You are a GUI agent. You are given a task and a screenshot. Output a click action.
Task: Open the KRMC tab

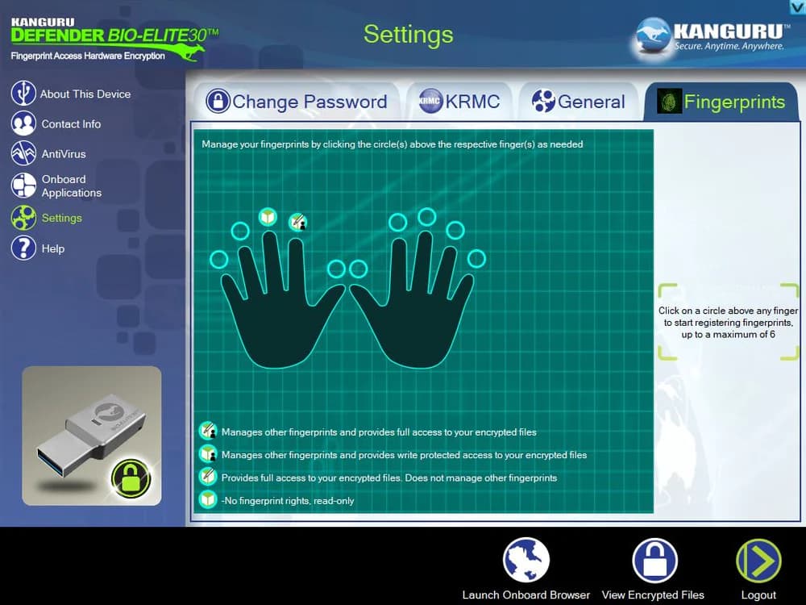click(459, 102)
